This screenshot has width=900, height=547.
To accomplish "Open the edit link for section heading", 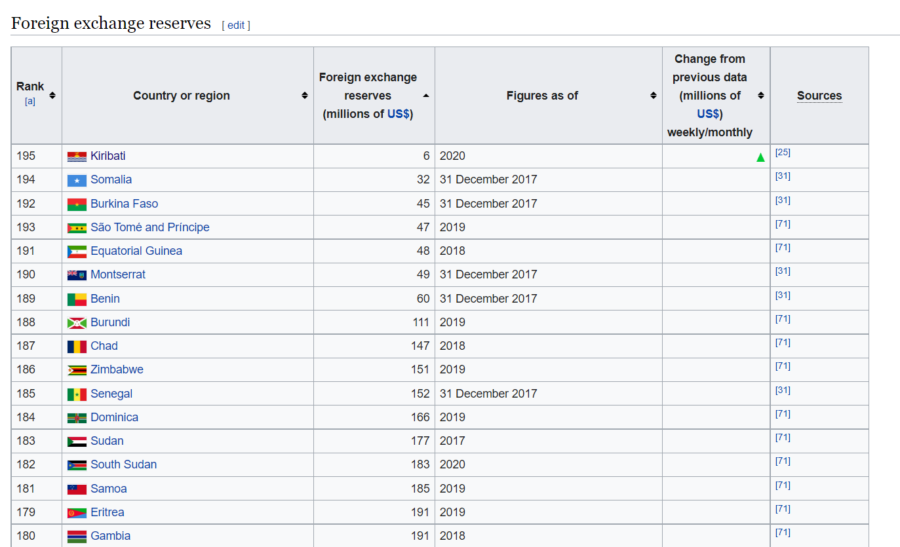I will [236, 25].
